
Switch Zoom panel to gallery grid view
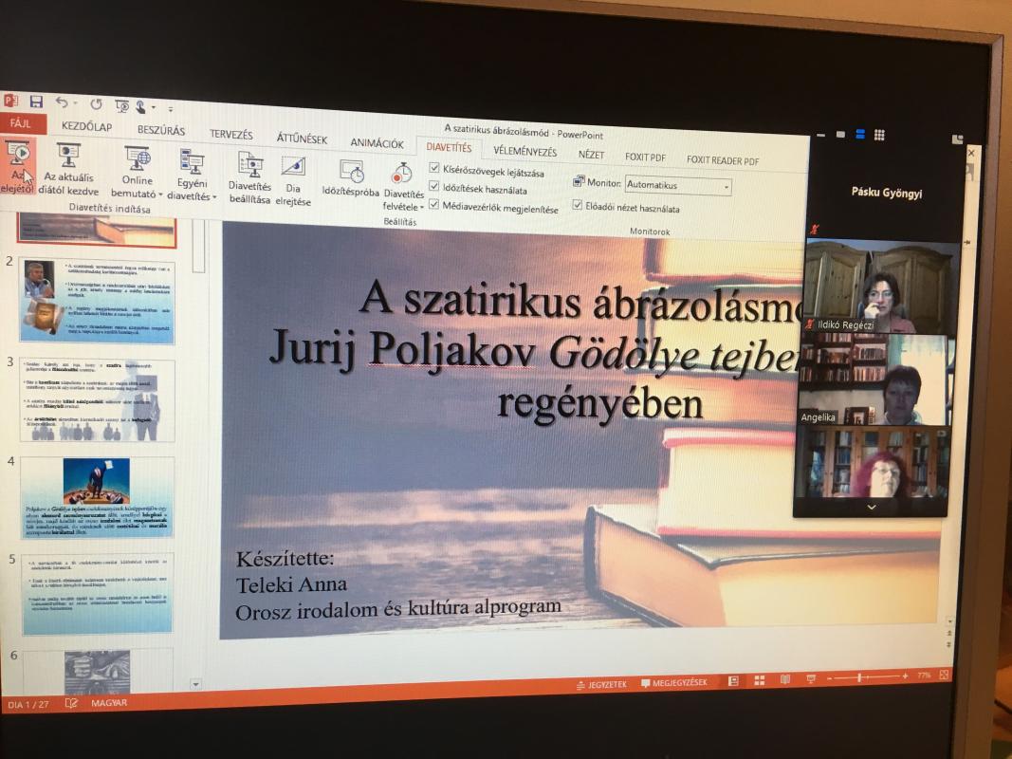[x=879, y=135]
